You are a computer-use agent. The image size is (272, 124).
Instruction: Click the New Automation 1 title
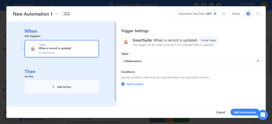33,14
